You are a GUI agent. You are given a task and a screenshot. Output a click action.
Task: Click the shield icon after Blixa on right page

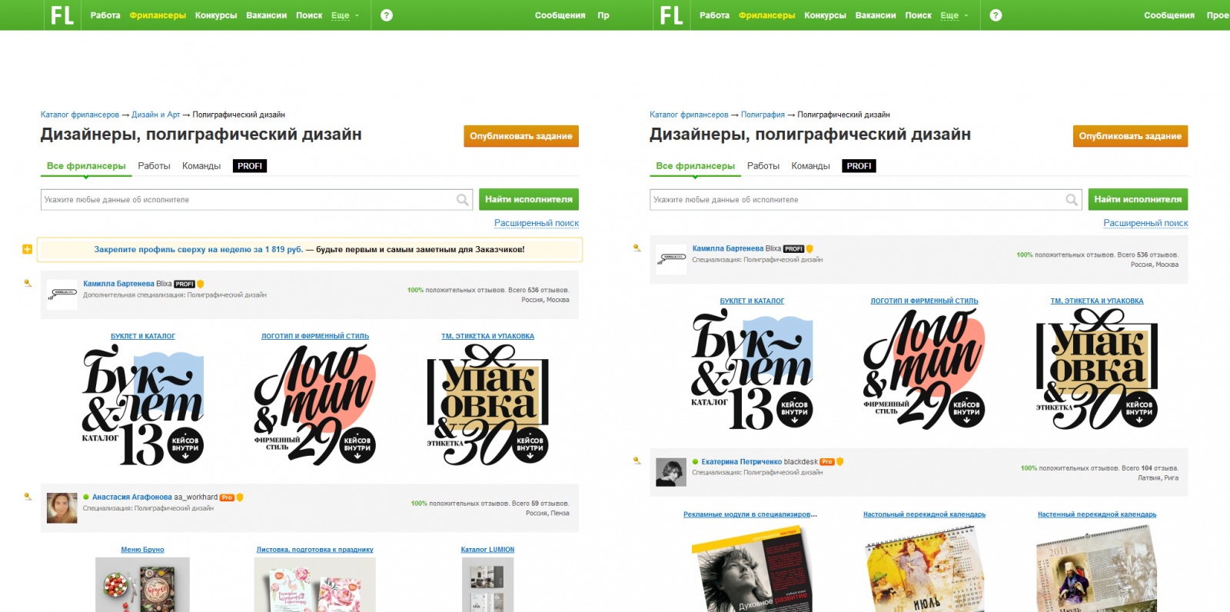(x=809, y=249)
